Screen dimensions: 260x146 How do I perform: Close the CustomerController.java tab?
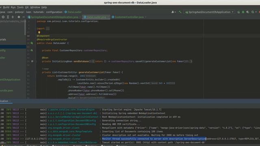(x=145, y=17)
